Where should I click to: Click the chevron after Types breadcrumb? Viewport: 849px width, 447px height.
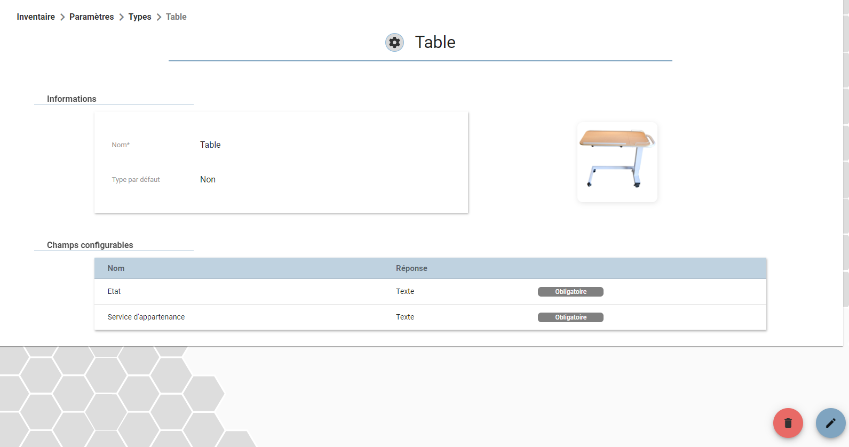pyautogui.click(x=158, y=17)
